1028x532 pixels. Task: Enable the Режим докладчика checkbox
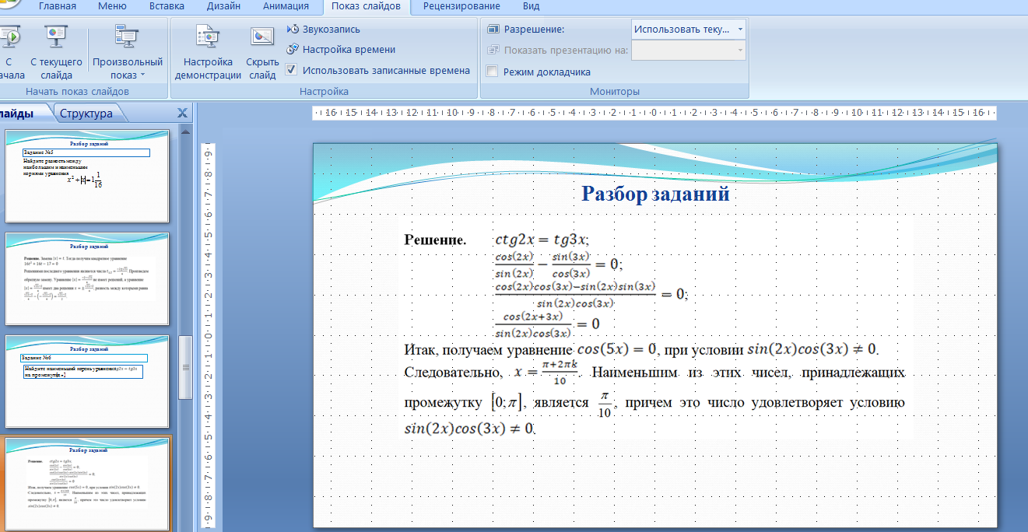point(492,72)
